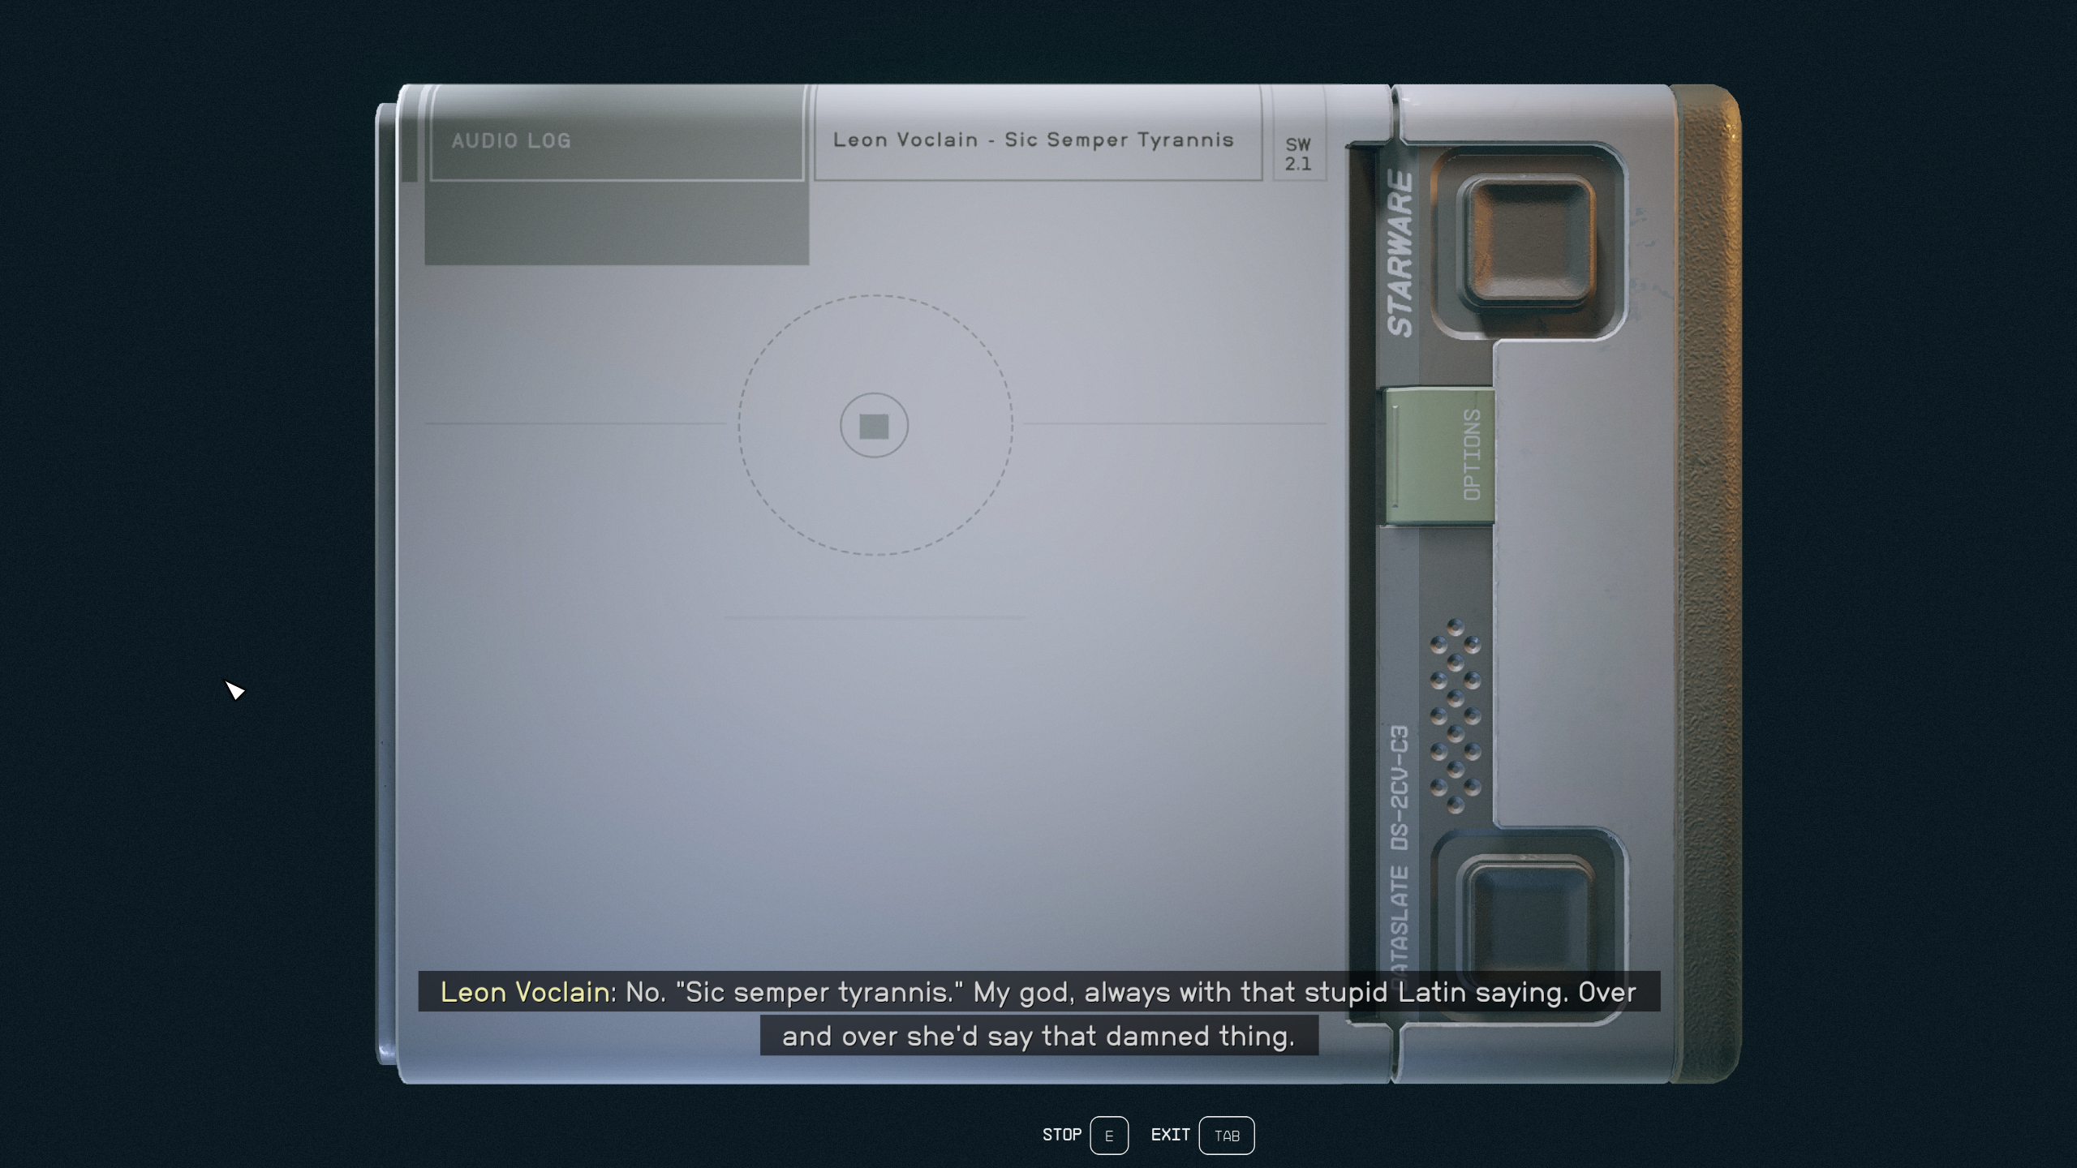Click the Leon Voclain speaker name in subtitles
This screenshot has height=1168, width=2077.
click(x=525, y=992)
